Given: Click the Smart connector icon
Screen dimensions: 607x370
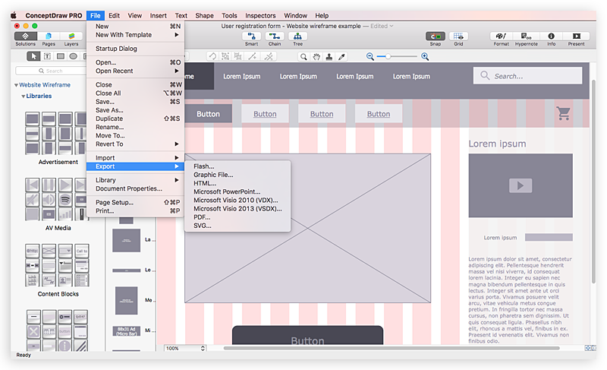Looking at the screenshot, I should click(x=251, y=36).
